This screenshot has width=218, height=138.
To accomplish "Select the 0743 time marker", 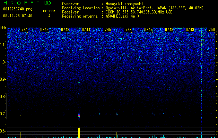I will pos(65,30).
